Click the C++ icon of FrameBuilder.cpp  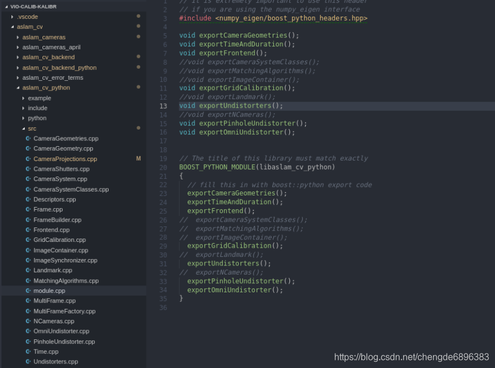pyautogui.click(x=28, y=220)
